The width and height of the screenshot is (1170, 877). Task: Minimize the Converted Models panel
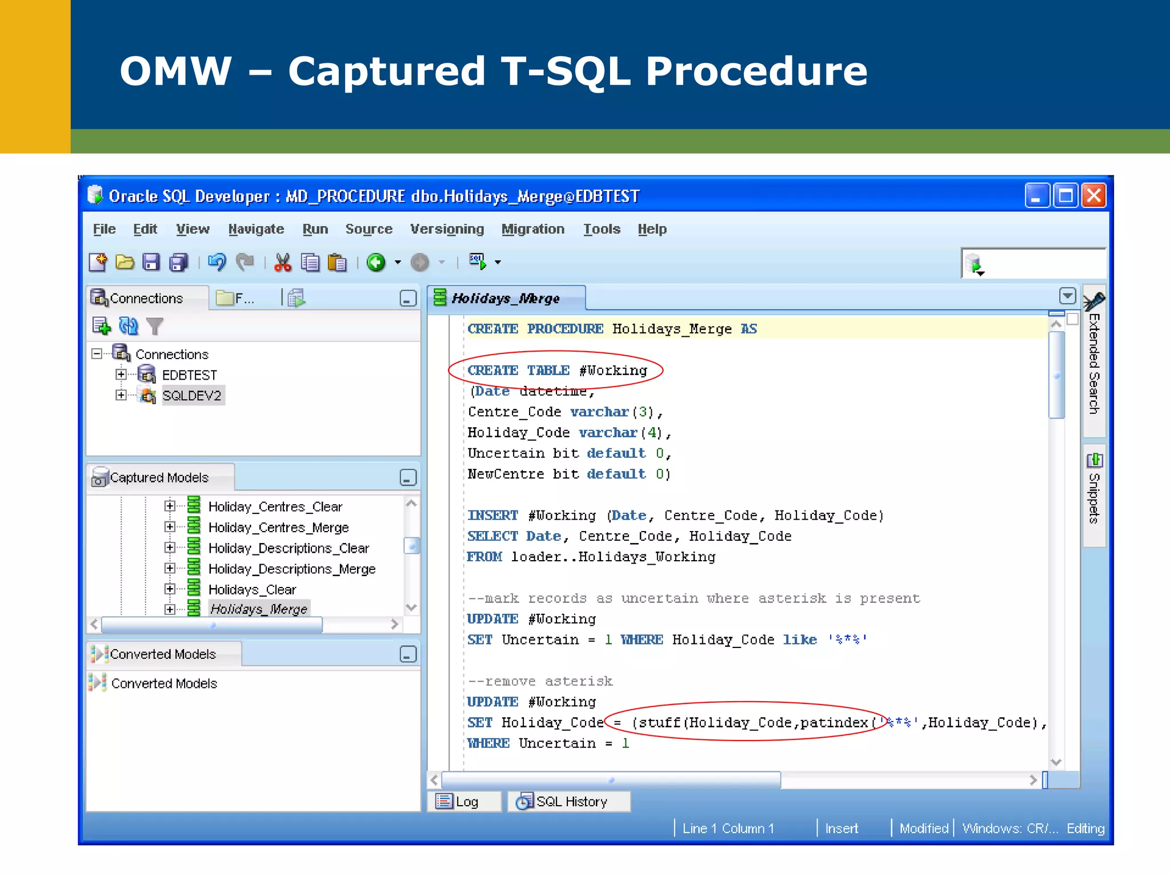[408, 654]
